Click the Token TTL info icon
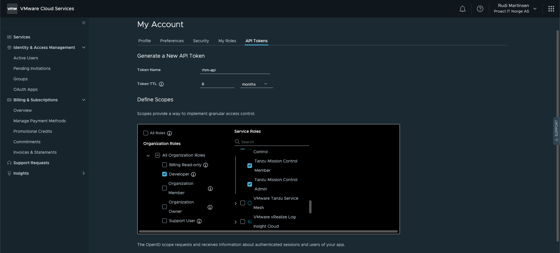Viewport: 560px width, 253px height. tap(161, 84)
